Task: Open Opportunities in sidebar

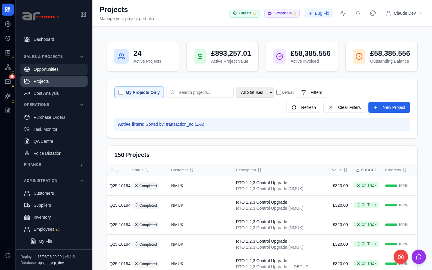Action: [54, 69]
